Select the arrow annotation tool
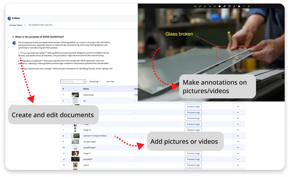290x177 pixels. [205, 6]
